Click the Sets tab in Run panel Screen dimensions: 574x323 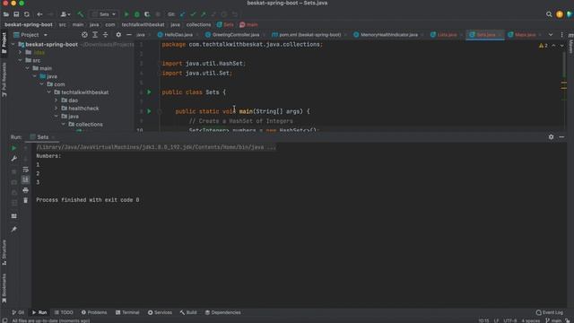[x=42, y=137]
